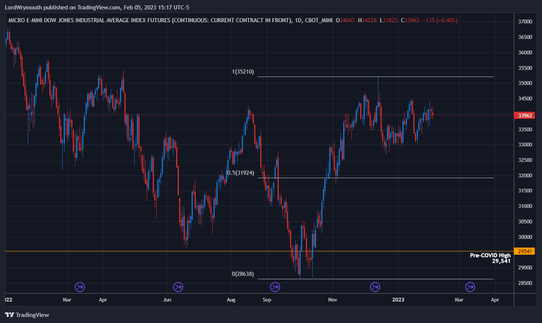Screen dimensions: 542x323
Task: Click the Apr label right of 2023
Action: pos(495,300)
